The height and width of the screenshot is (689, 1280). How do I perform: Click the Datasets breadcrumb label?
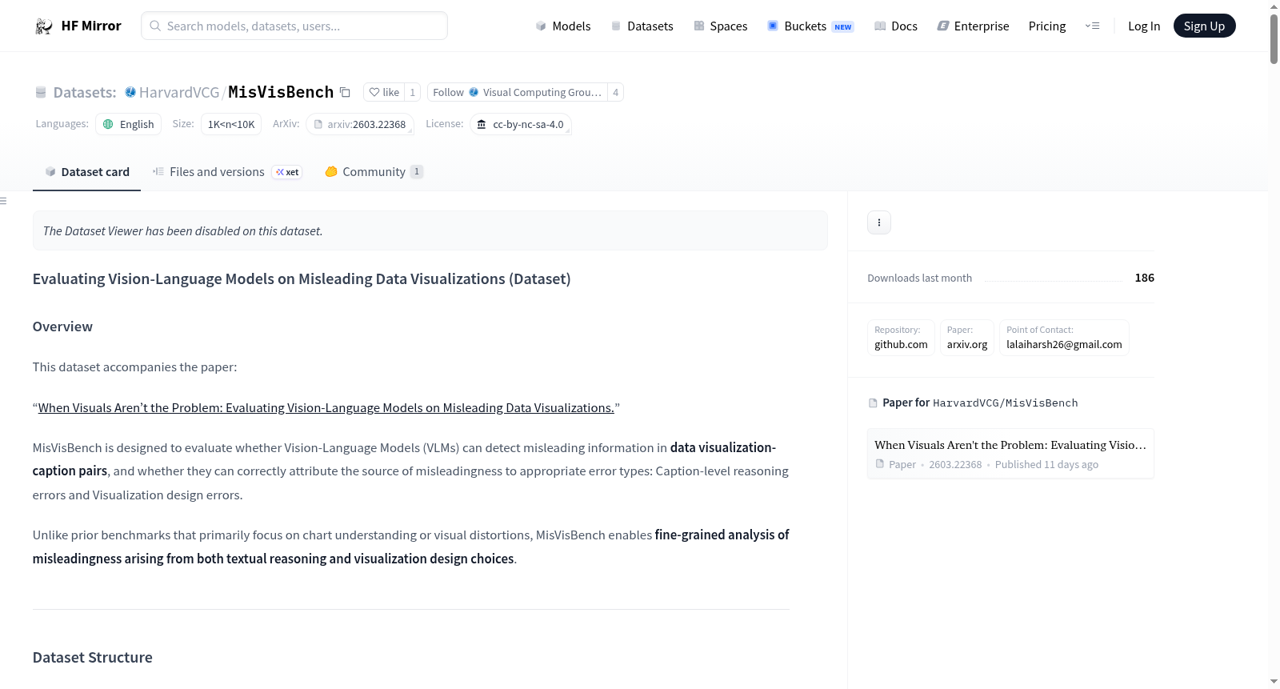[x=85, y=92]
